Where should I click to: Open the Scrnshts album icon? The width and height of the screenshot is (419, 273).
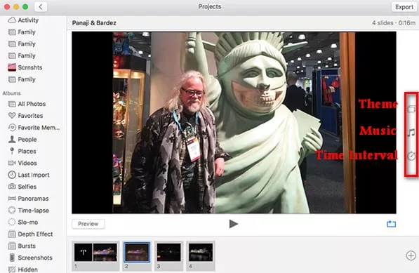pos(12,67)
